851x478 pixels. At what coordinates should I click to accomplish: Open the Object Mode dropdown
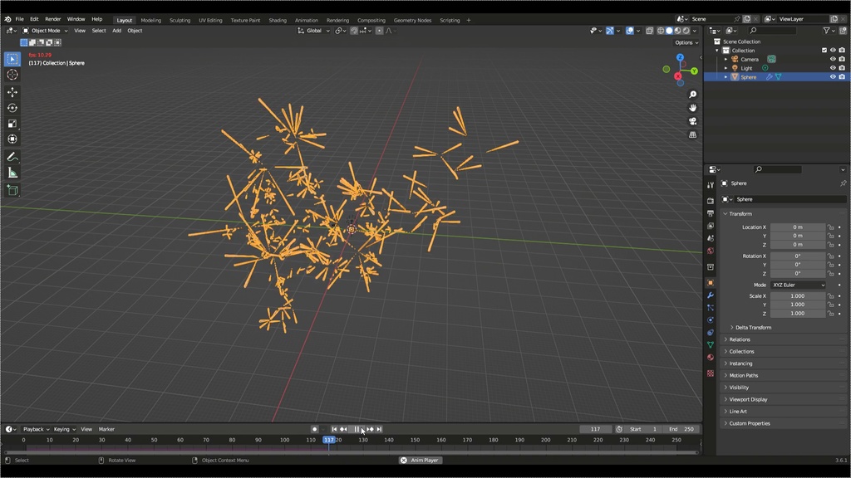pos(45,31)
